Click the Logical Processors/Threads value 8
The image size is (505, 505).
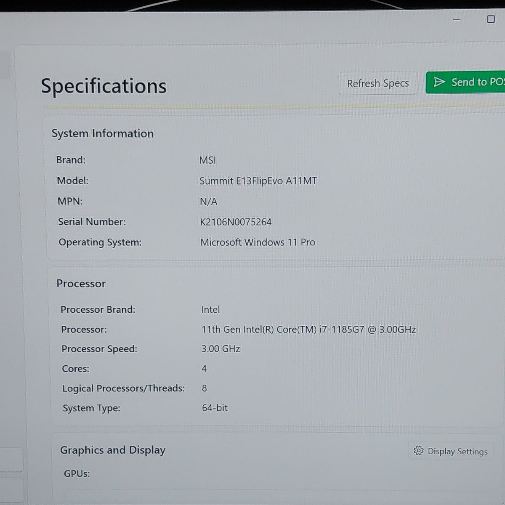(205, 388)
